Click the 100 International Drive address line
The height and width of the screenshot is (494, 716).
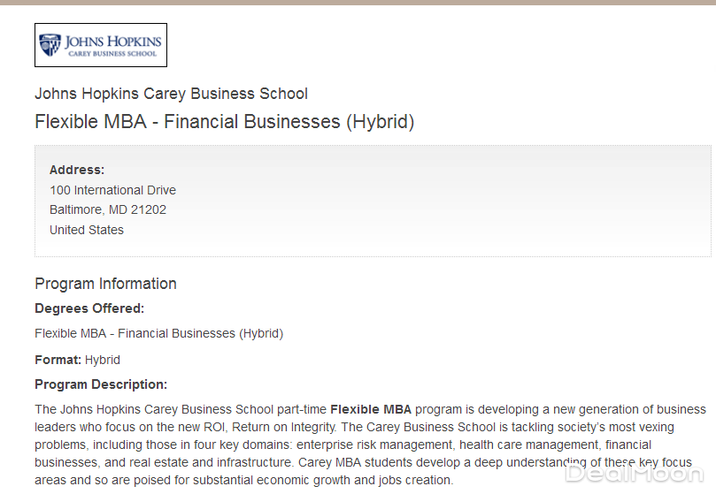pyautogui.click(x=112, y=190)
